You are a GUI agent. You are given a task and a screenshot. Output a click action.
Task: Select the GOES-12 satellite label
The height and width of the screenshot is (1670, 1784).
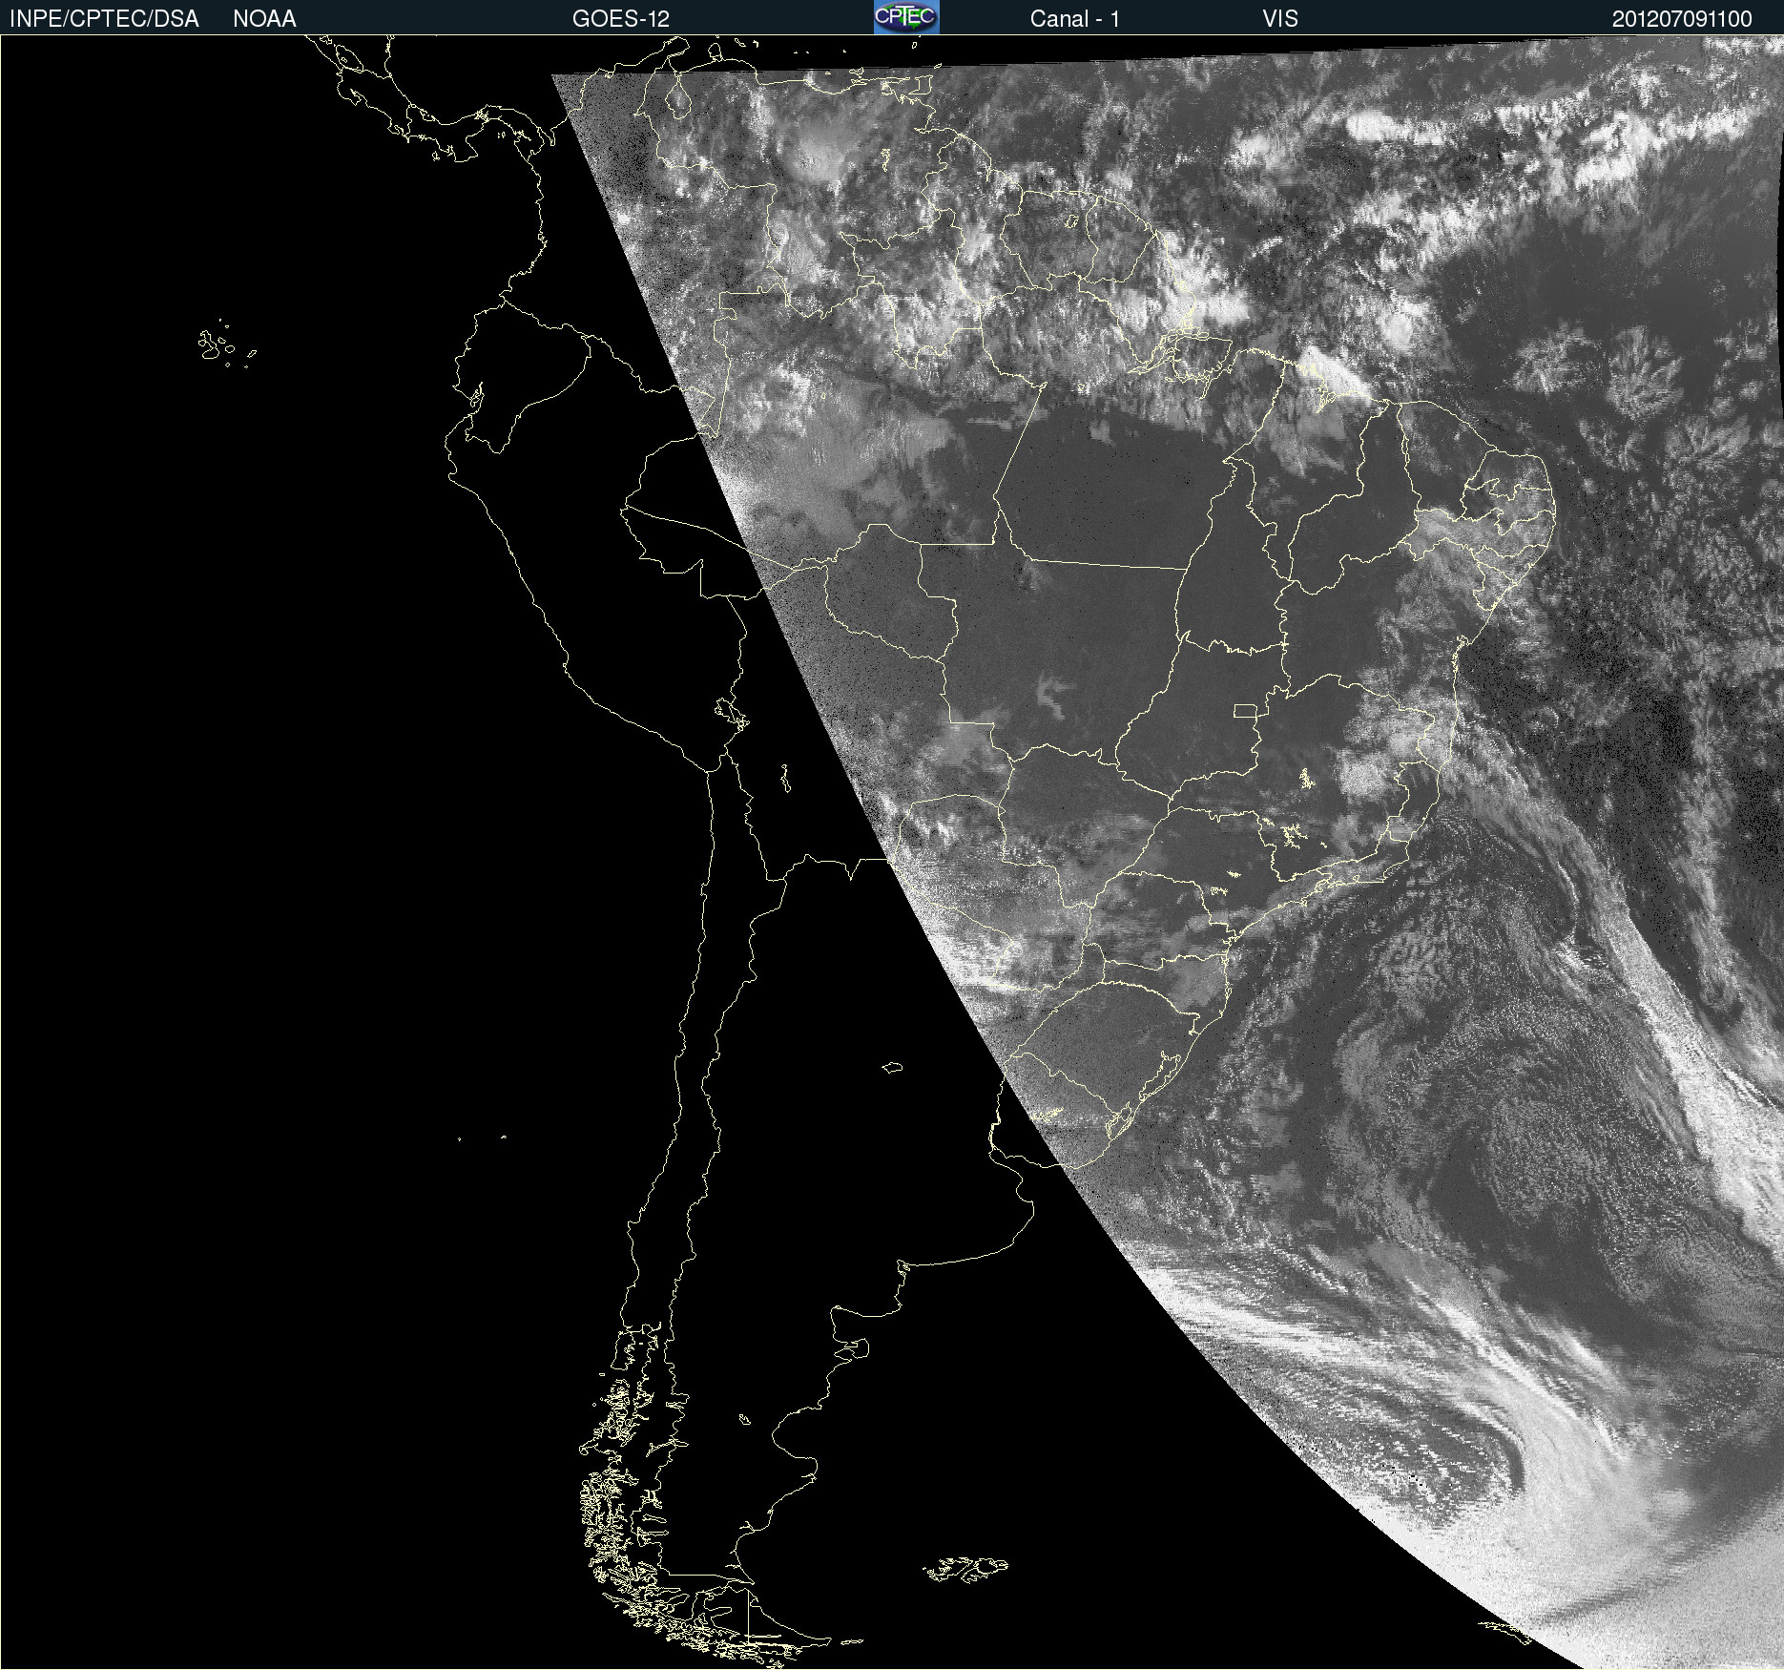click(x=621, y=19)
